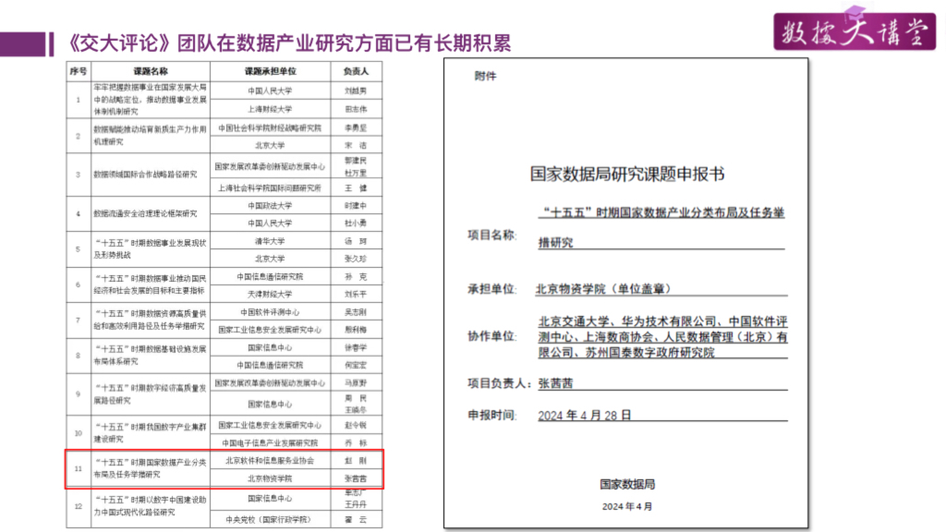946x532 pixels.
Task: Select the slide title starting with 《交大评论》
Action: (x=288, y=43)
